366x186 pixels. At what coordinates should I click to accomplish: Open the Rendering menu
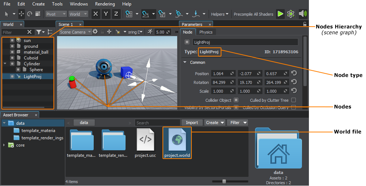(x=105, y=4)
